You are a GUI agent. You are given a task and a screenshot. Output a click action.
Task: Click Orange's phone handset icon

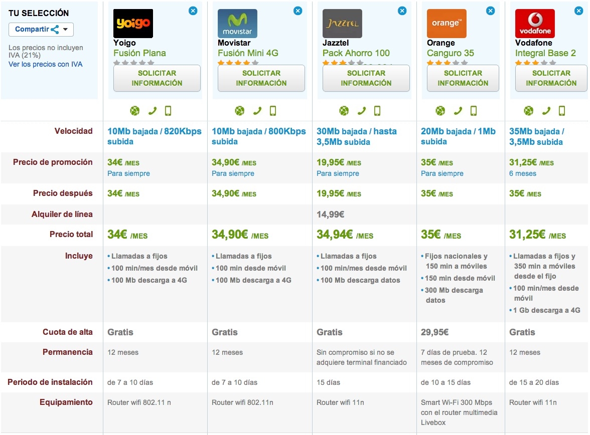(458, 111)
